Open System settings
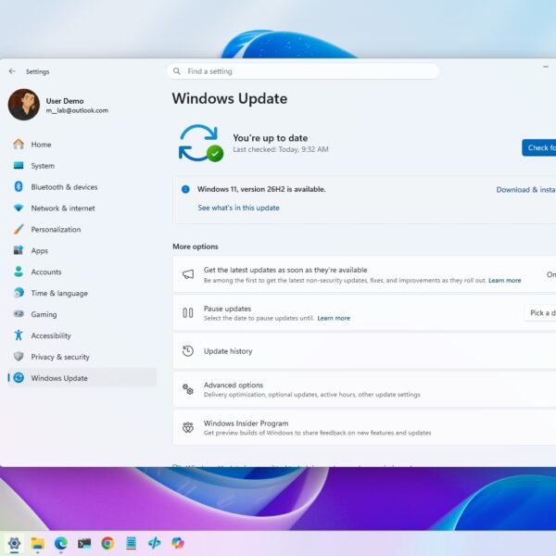556x556 pixels. [x=82, y=166]
